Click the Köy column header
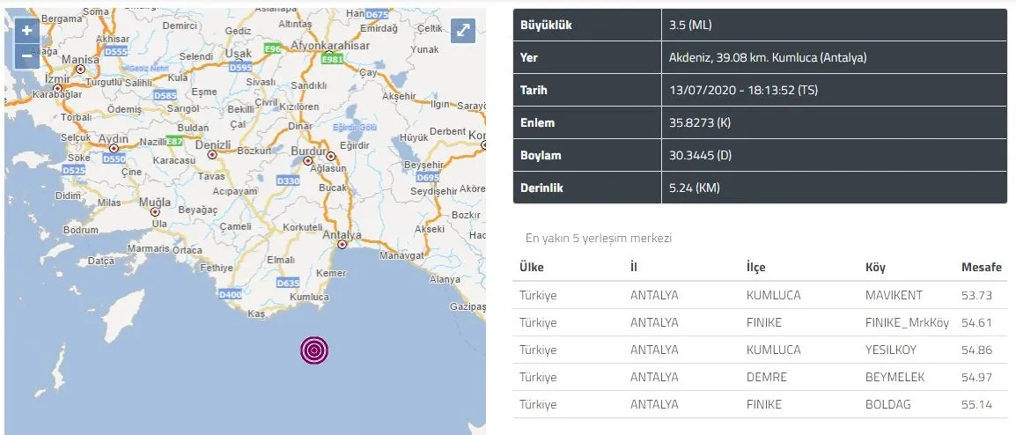The image size is (1016, 435). [x=877, y=266]
